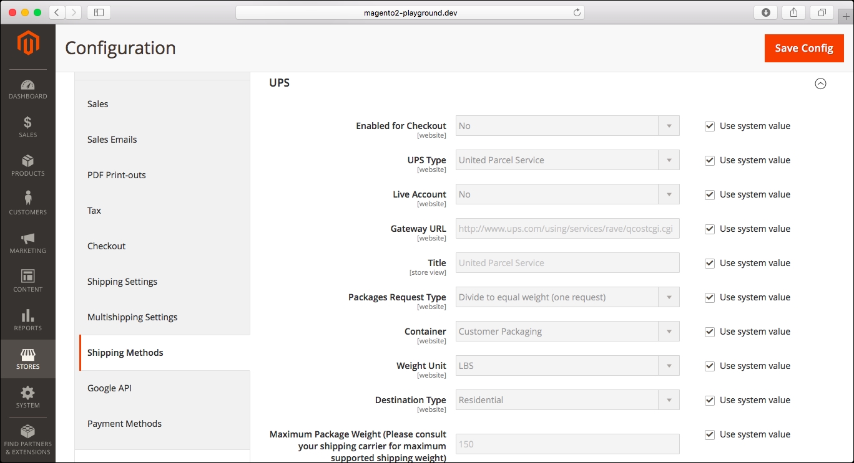
Task: Open the System gear icon menu
Action: click(x=27, y=398)
